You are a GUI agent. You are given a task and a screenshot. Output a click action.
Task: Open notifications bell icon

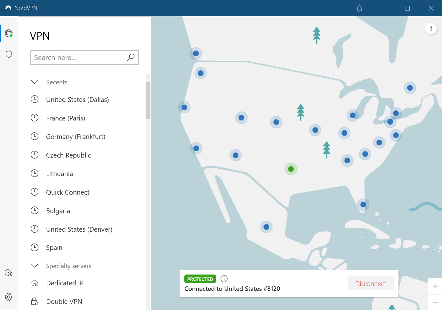359,8
